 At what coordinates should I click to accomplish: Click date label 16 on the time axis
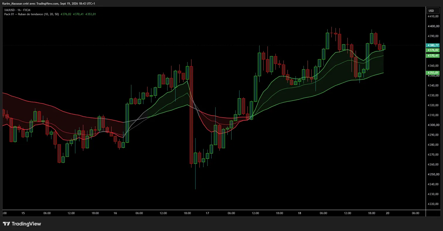coord(115,213)
